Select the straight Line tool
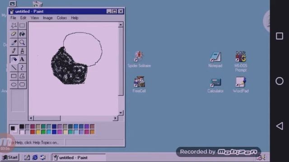The height and width of the screenshot is (162, 289). pos(14,68)
